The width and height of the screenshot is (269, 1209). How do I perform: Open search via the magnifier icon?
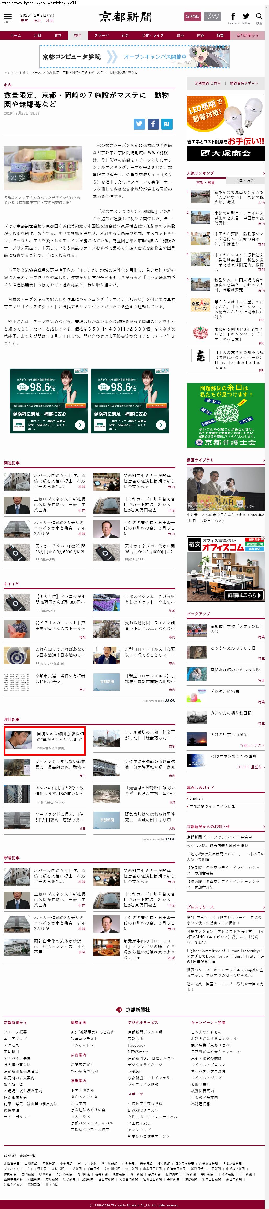[259, 17]
